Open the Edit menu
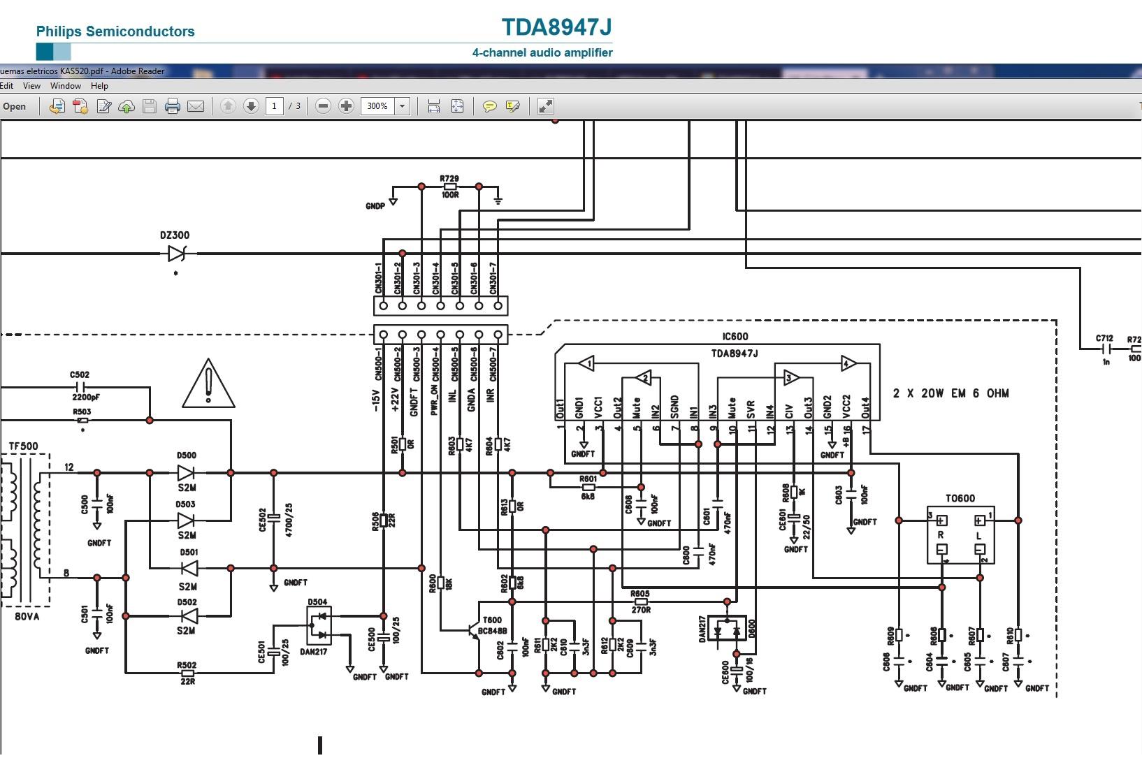The height and width of the screenshot is (758, 1142). (x=6, y=86)
